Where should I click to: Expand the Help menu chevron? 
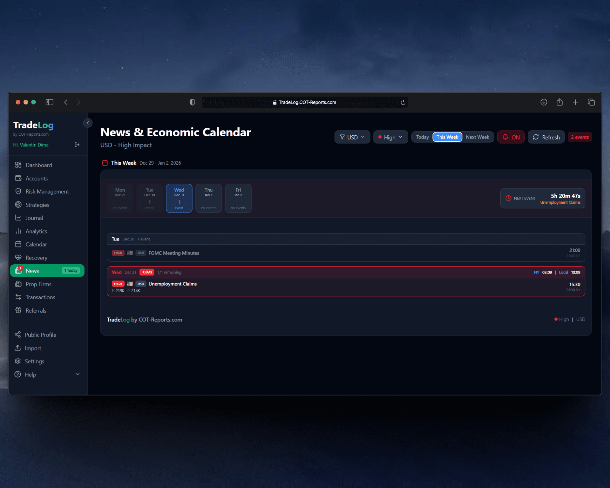pyautogui.click(x=78, y=374)
